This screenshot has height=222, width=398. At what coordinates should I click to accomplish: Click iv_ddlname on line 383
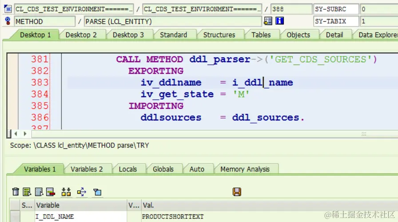171,83
